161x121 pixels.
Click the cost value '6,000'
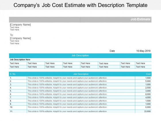pyautogui.click(x=148, y=107)
